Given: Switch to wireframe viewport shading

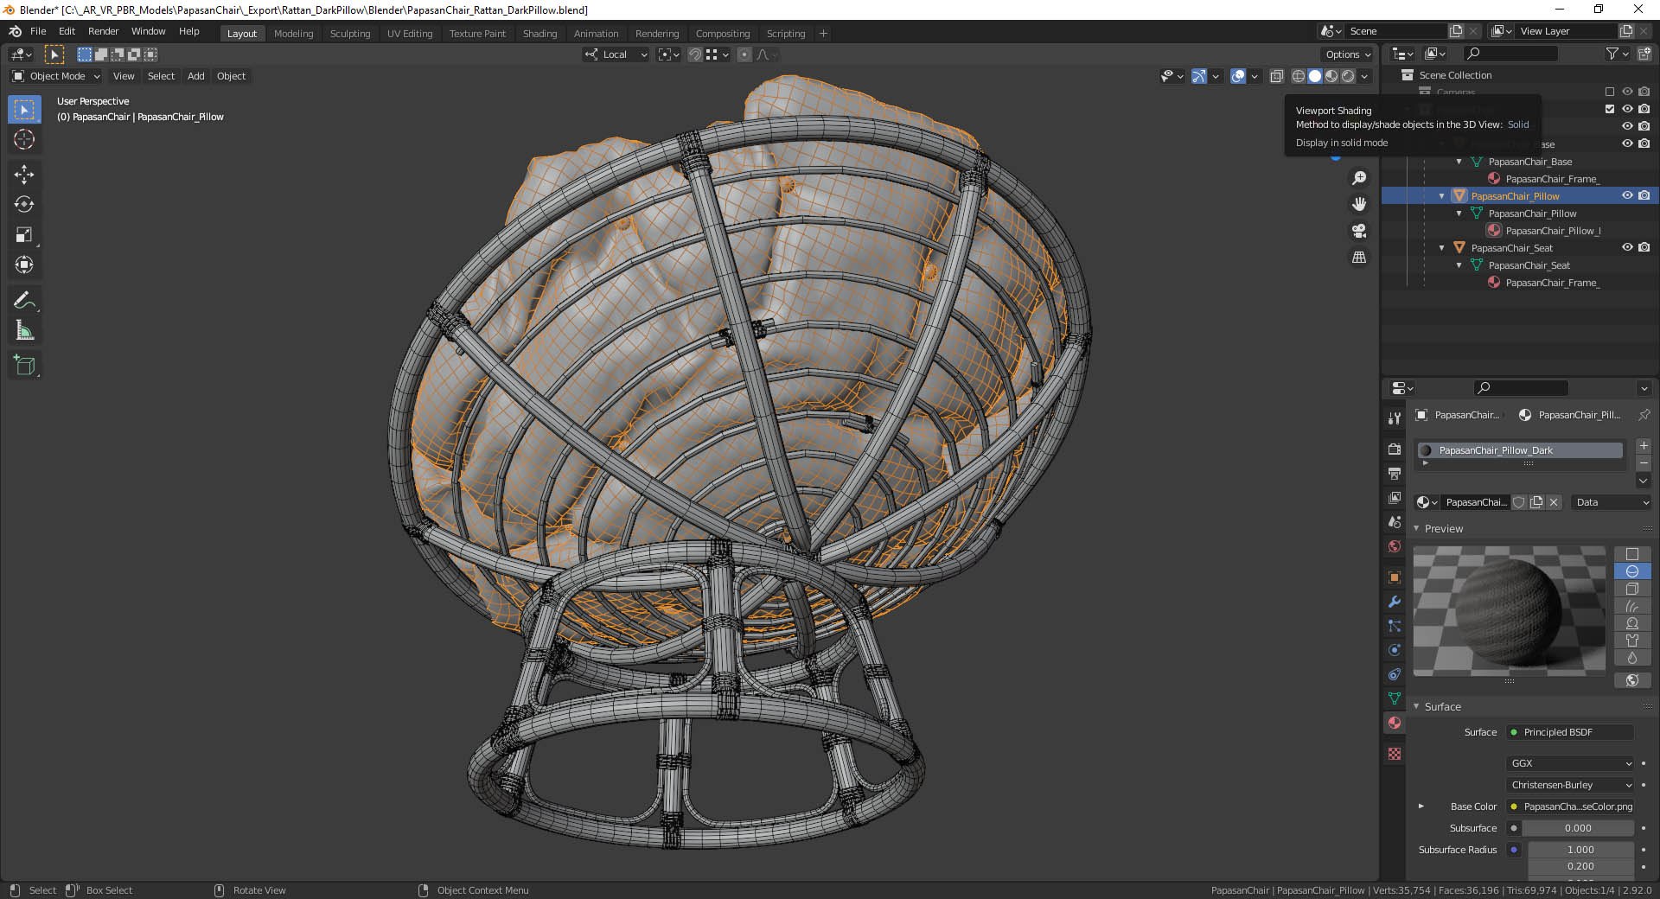Looking at the screenshot, I should point(1299,76).
